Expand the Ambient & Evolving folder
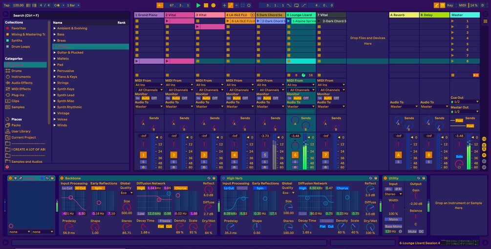Screen dimensions: 491x249 tap(55, 28)
